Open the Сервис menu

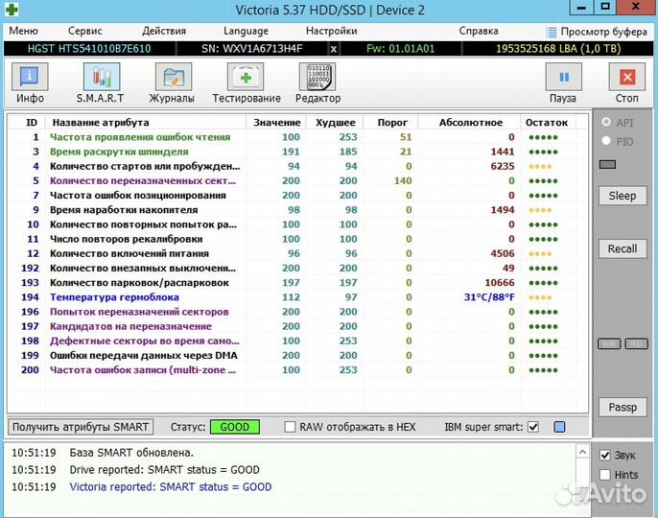coord(85,31)
